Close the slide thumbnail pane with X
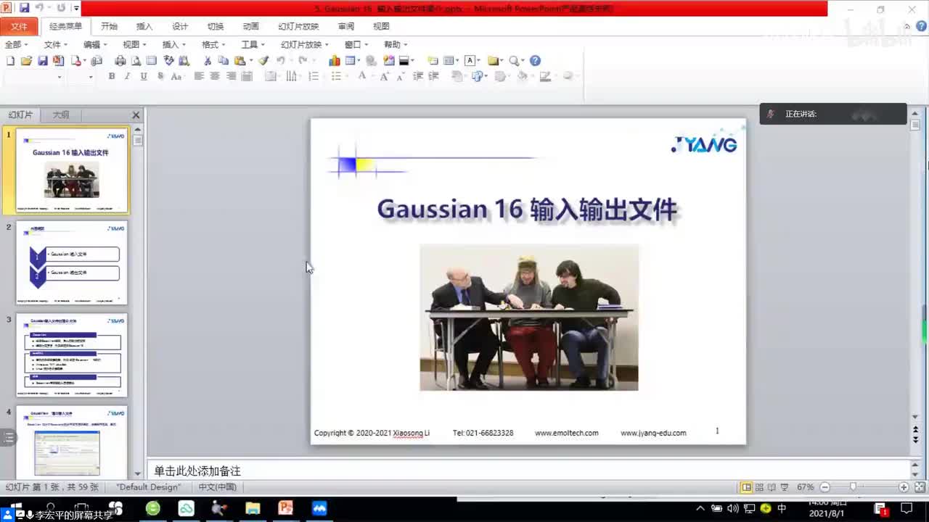 tap(136, 115)
